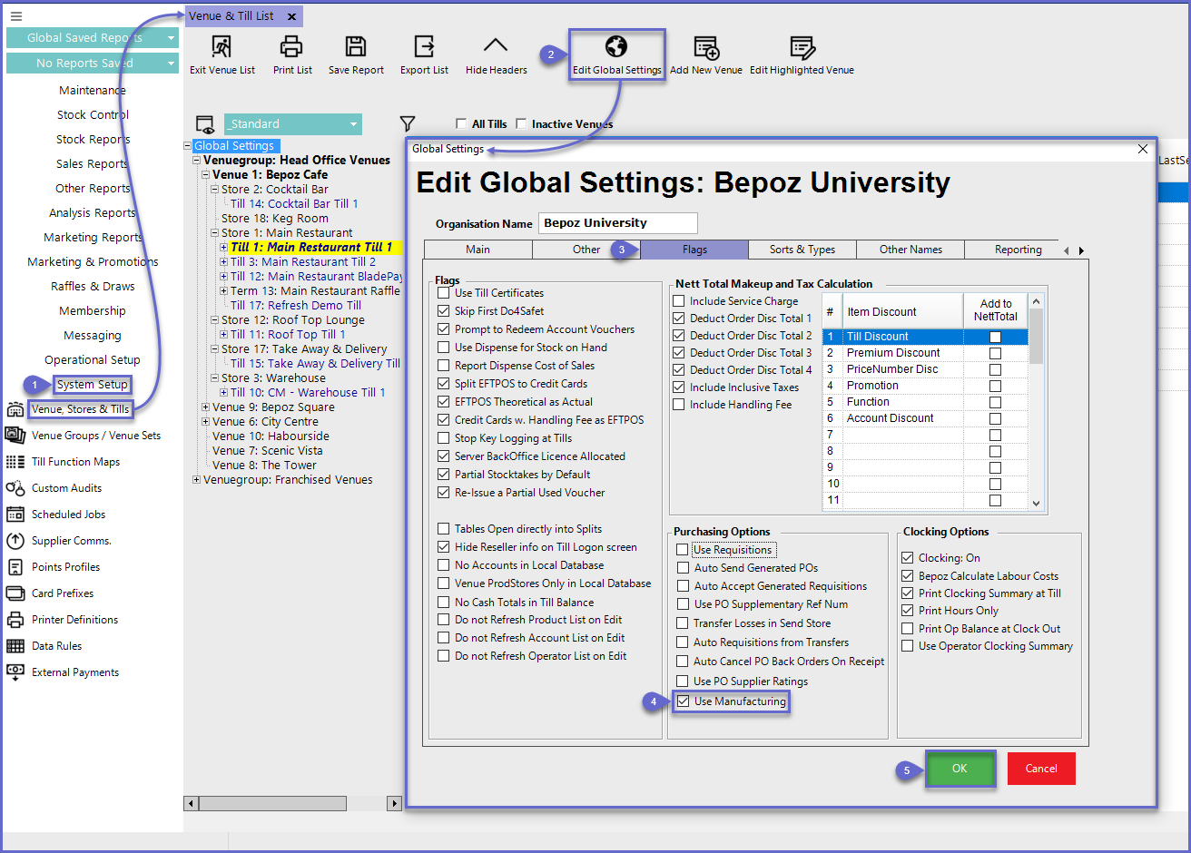
Task: Open Scheduled Jobs
Action: pos(68,515)
